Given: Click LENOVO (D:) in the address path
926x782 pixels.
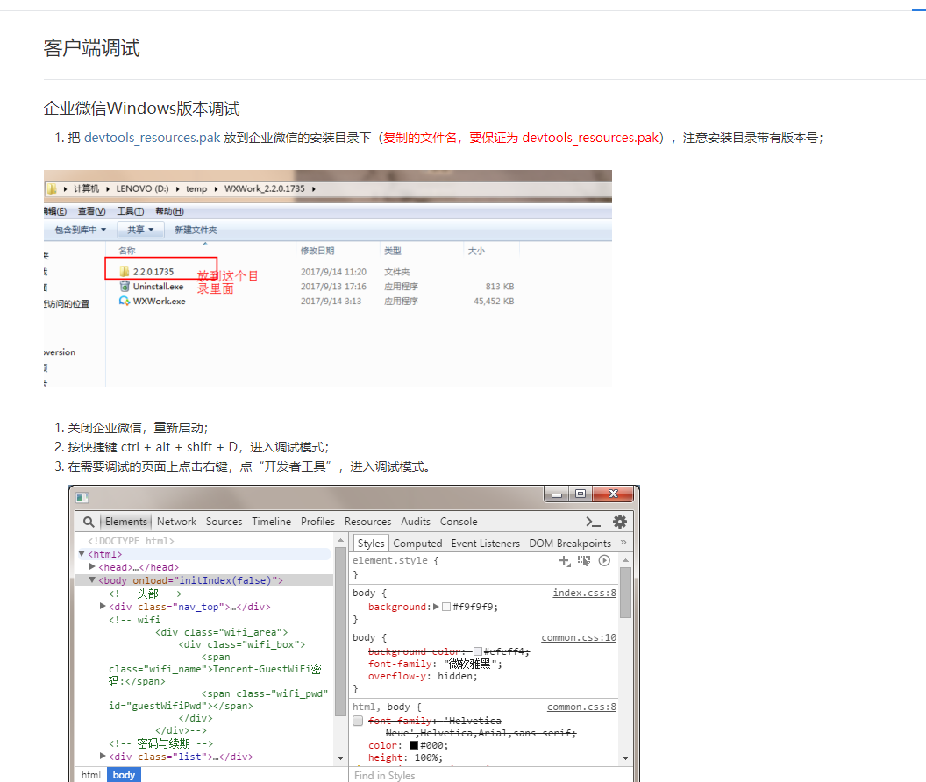Looking at the screenshot, I should coord(142,188).
